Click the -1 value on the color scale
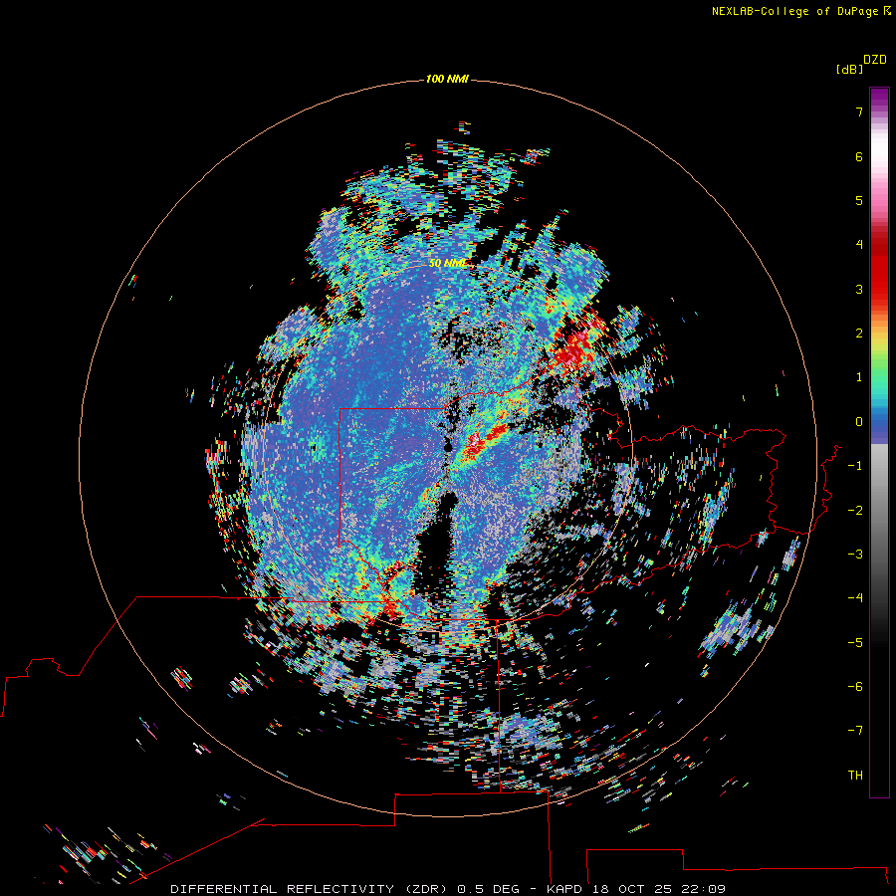 click(855, 466)
